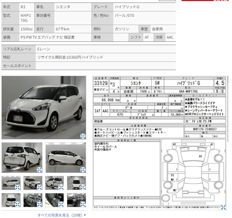232x218 pixels.
Task: Click the car damage diagram on auction sheet
Action: point(193,172)
